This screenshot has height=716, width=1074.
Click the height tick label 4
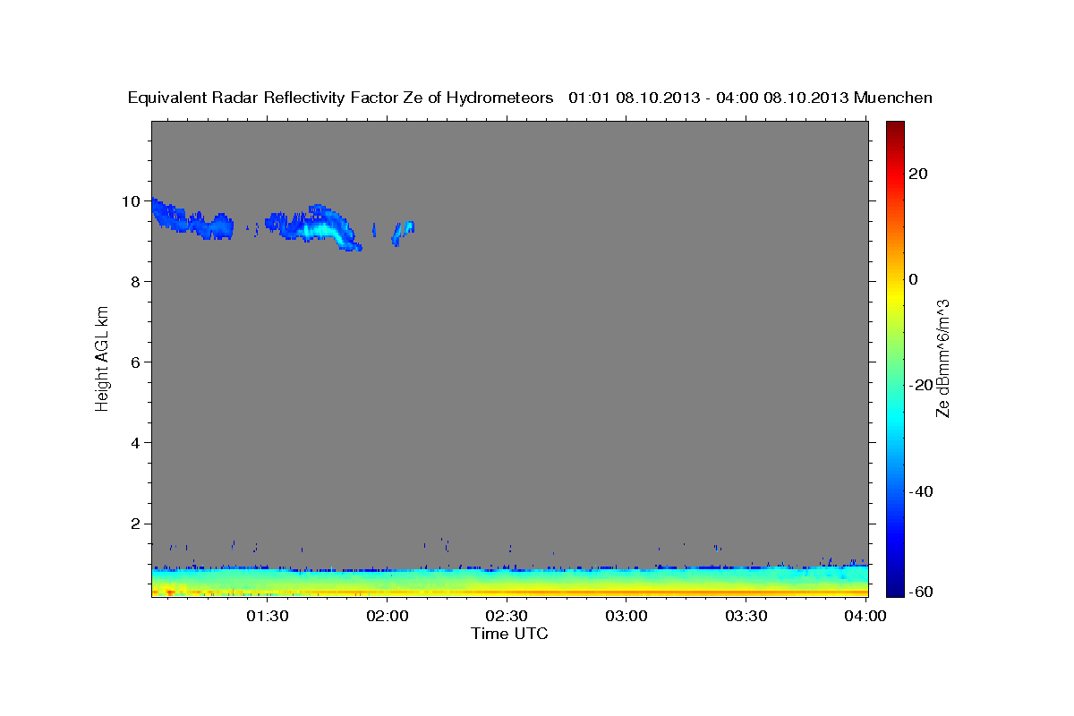click(136, 443)
